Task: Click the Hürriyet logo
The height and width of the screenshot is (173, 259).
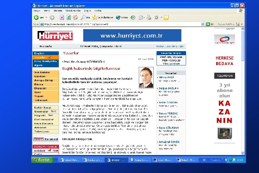Action: [x=55, y=36]
